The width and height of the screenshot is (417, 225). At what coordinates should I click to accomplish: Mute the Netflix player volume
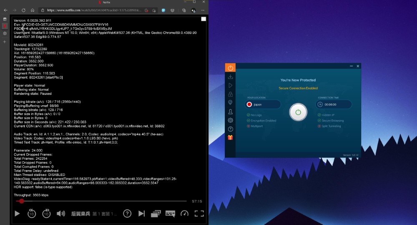click(x=60, y=213)
